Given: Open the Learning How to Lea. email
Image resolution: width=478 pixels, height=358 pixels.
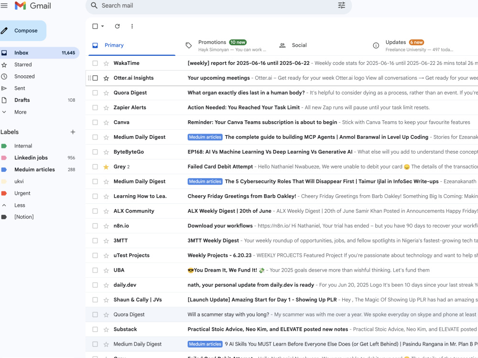Looking at the screenshot, I should click(282, 196).
